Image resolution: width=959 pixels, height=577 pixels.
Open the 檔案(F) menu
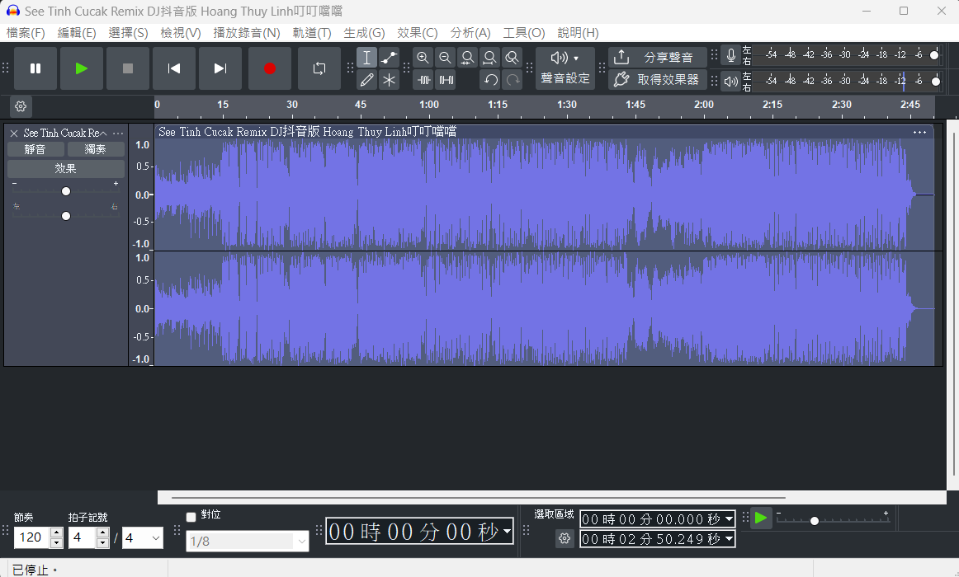pos(26,33)
